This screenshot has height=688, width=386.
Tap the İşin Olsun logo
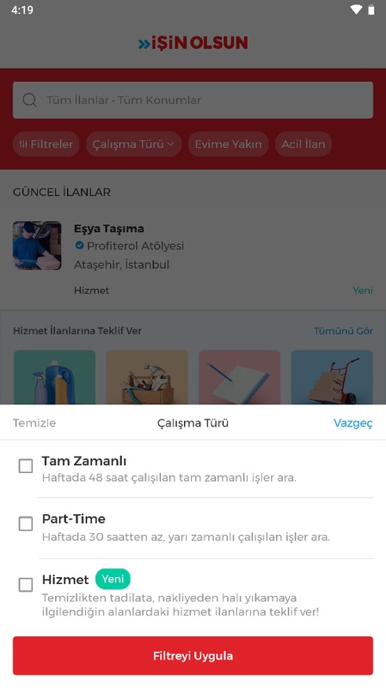click(193, 42)
